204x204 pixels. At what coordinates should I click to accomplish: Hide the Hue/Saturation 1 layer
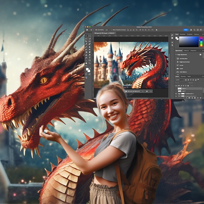click(176, 94)
